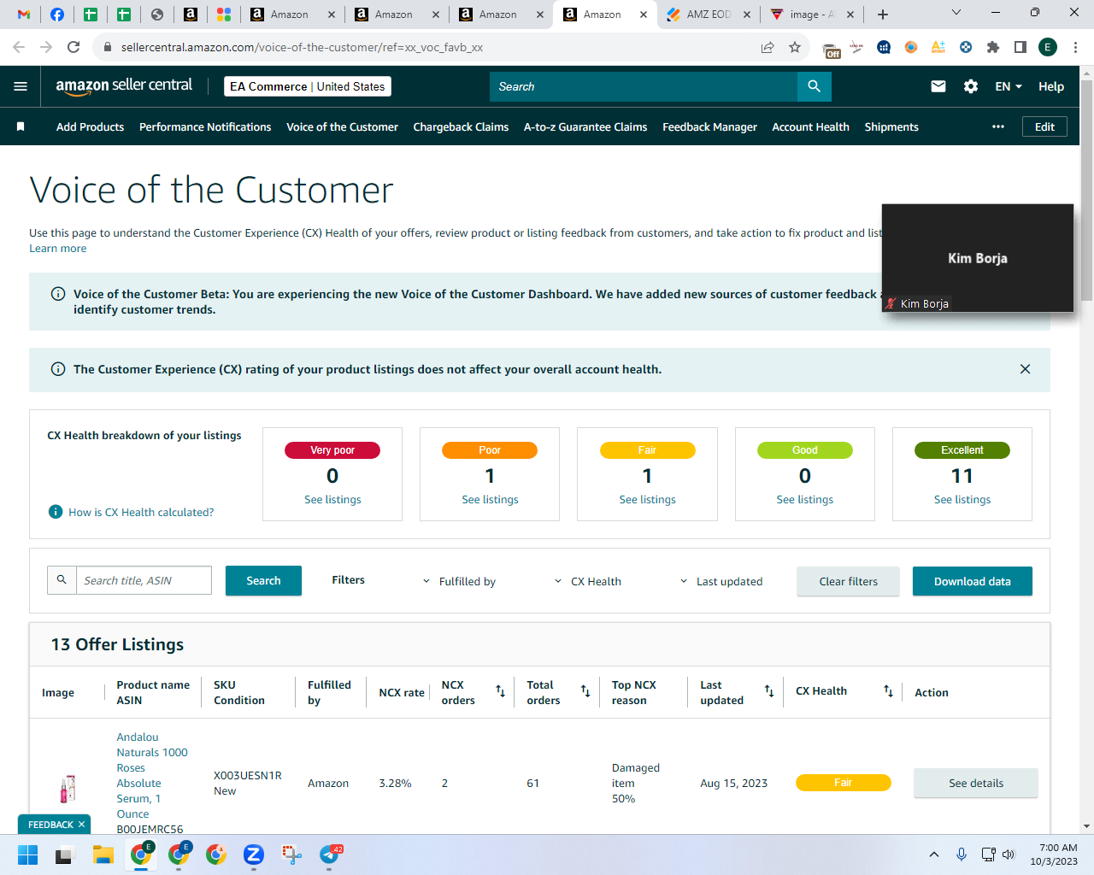1094x875 pixels.
Task: Open Shipments in the nav bar
Action: coord(891,126)
